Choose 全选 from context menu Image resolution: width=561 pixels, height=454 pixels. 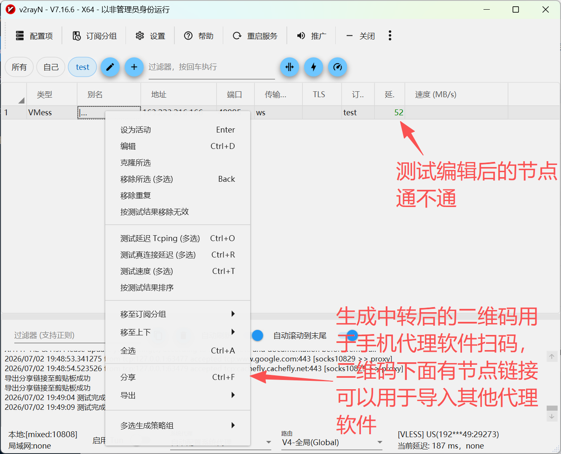click(178, 351)
